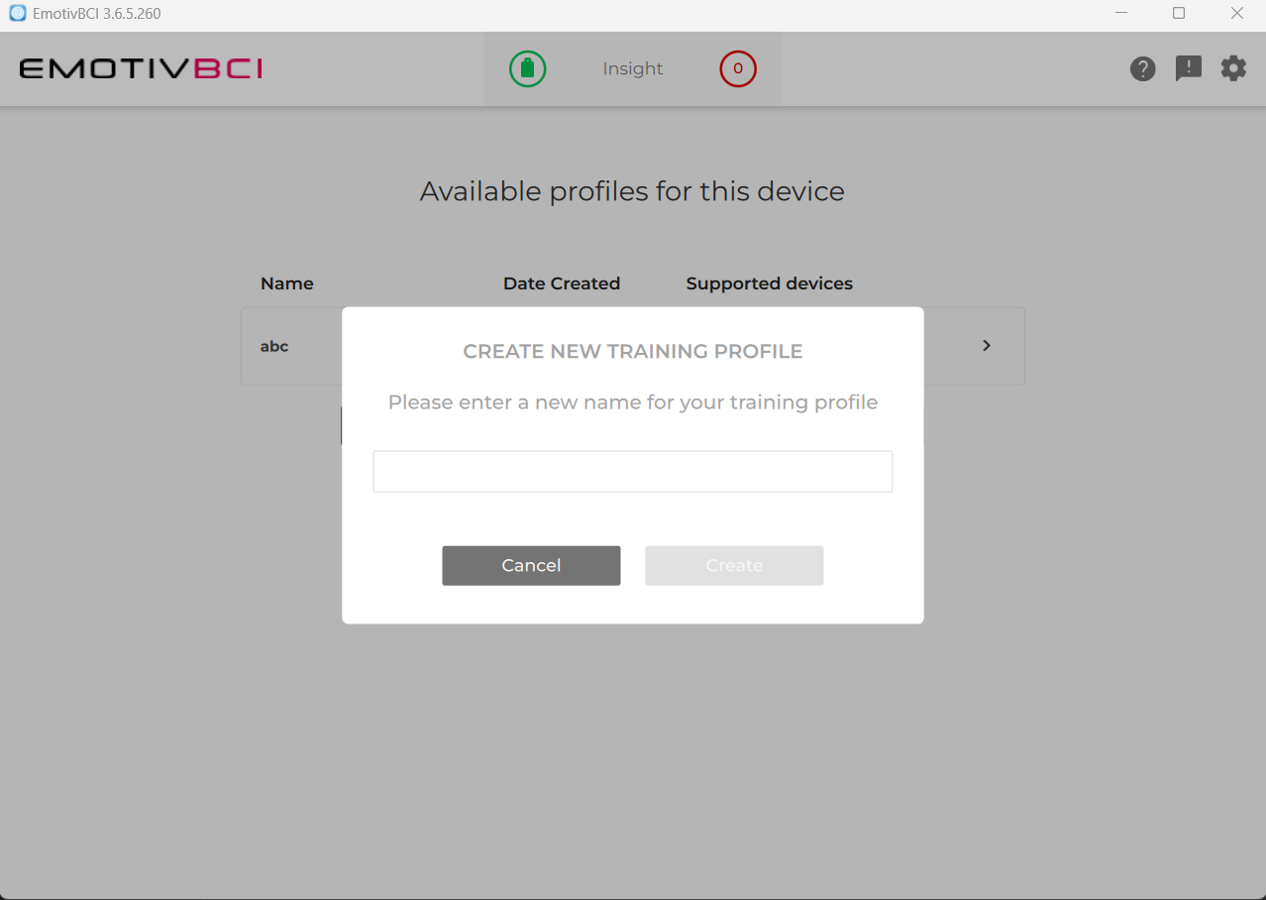Open the Settings gear icon
Image resolution: width=1266 pixels, height=900 pixels.
click(1233, 68)
